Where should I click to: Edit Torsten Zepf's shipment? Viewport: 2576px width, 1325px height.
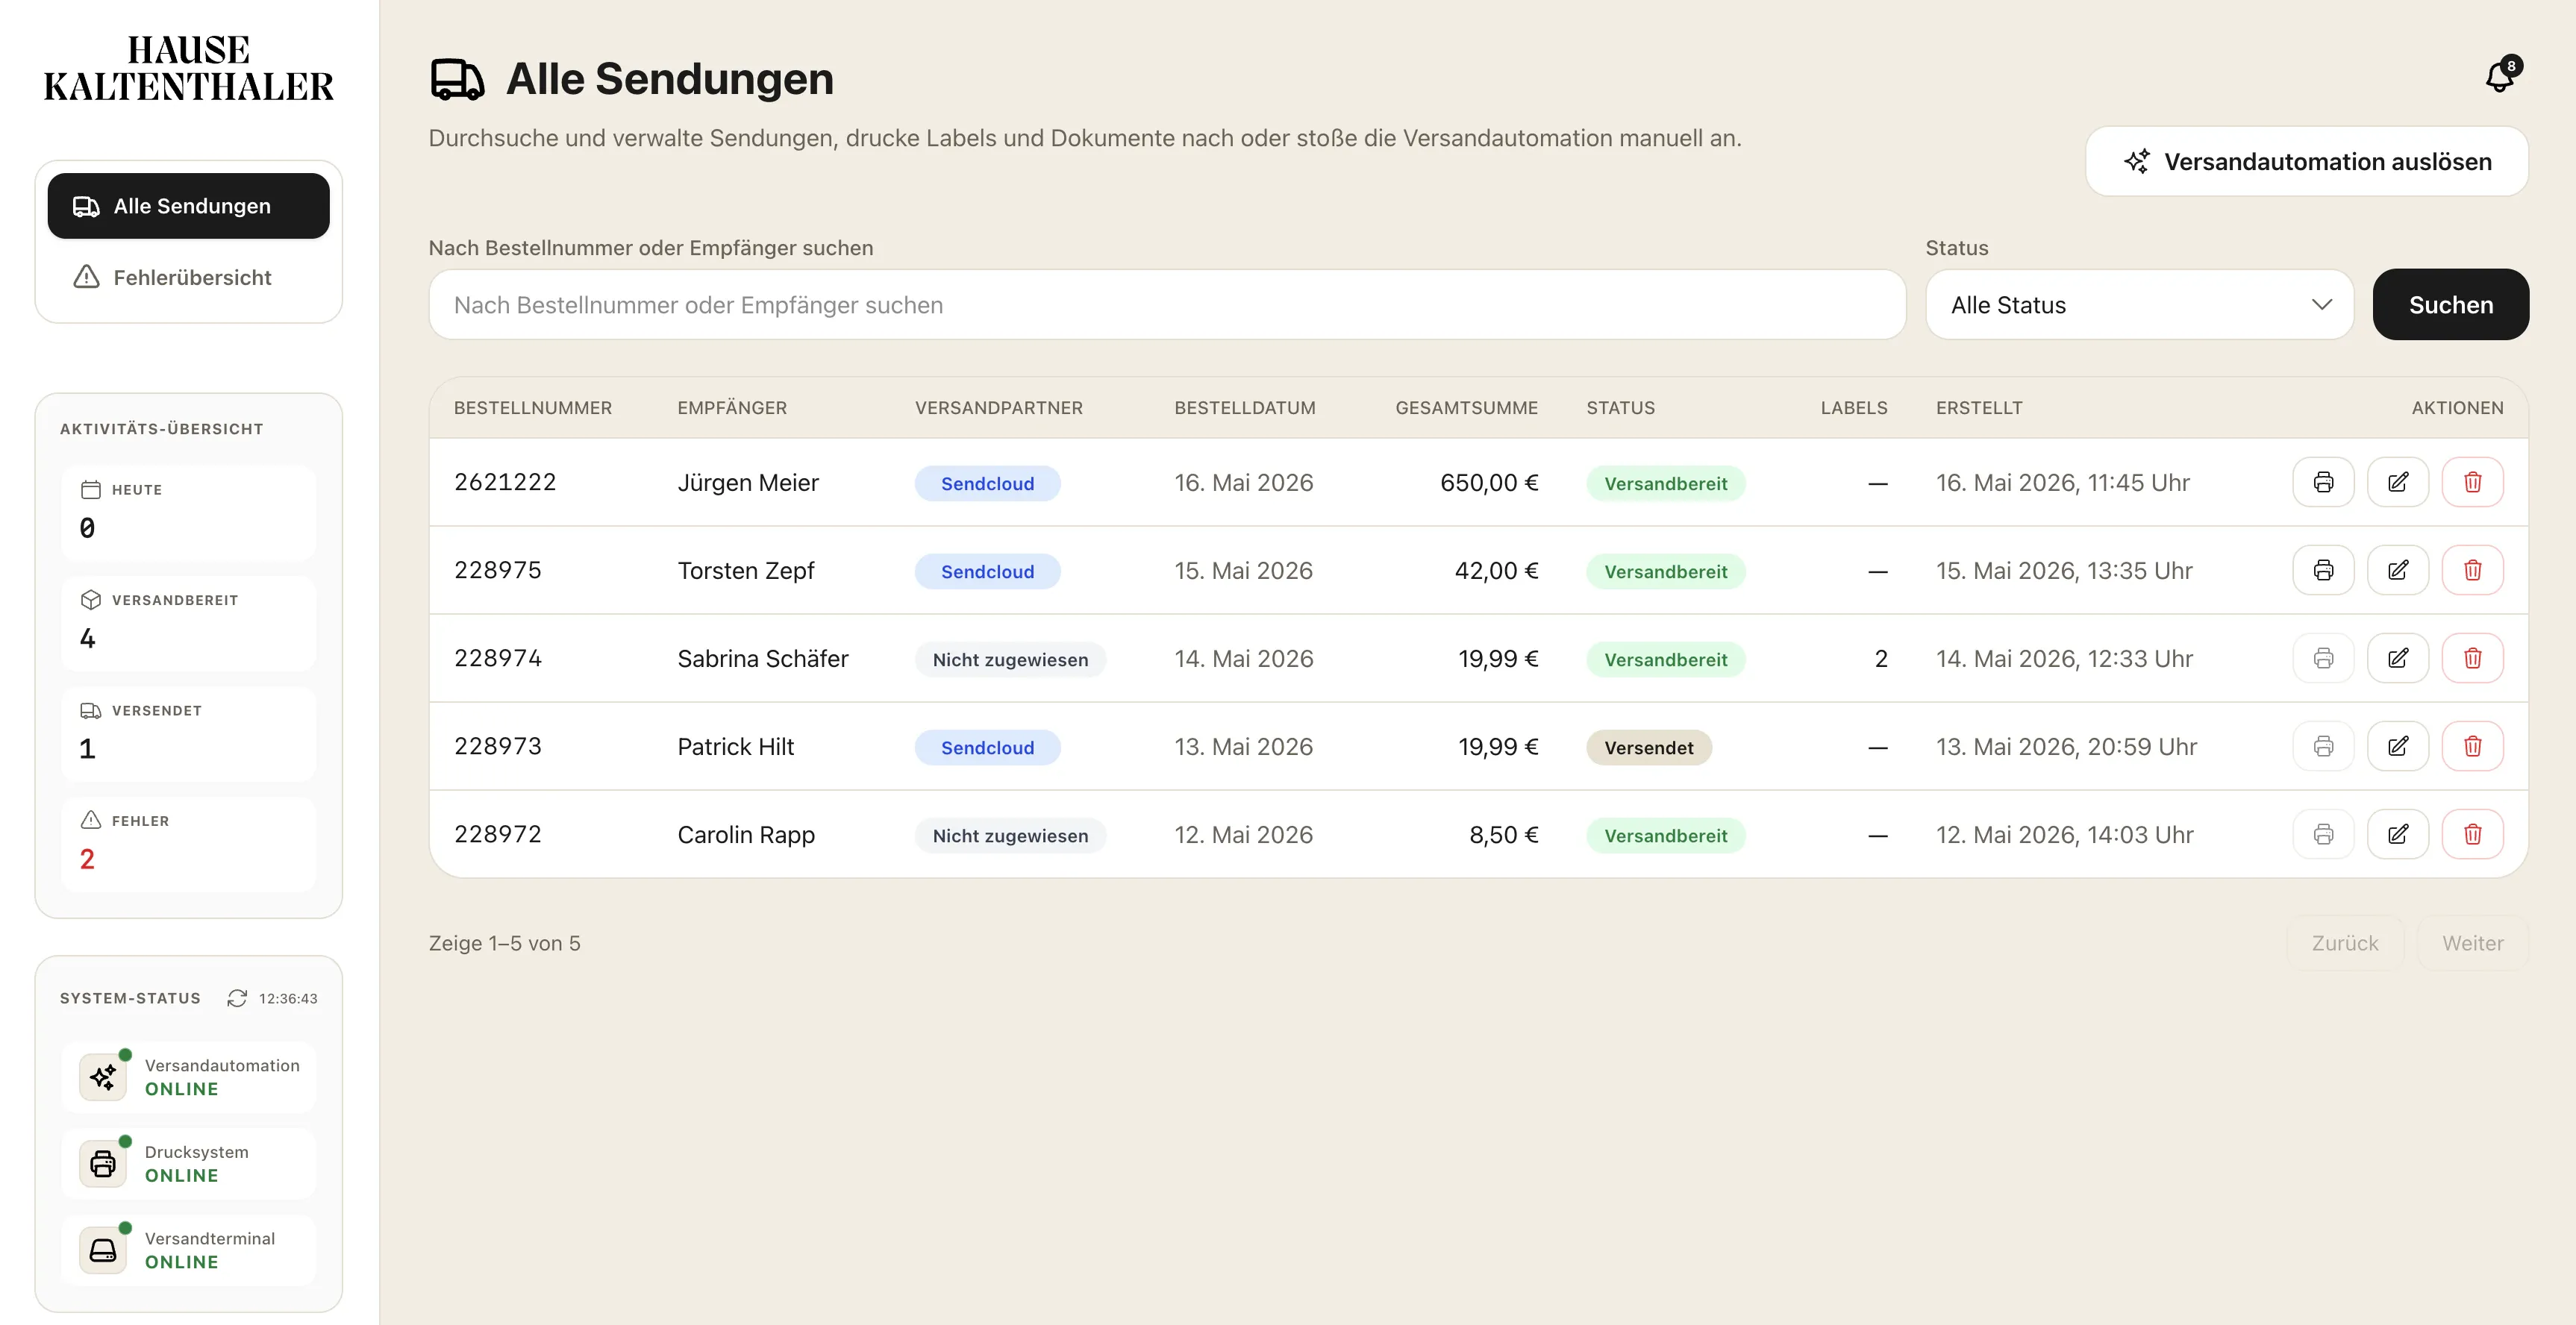tap(2398, 570)
